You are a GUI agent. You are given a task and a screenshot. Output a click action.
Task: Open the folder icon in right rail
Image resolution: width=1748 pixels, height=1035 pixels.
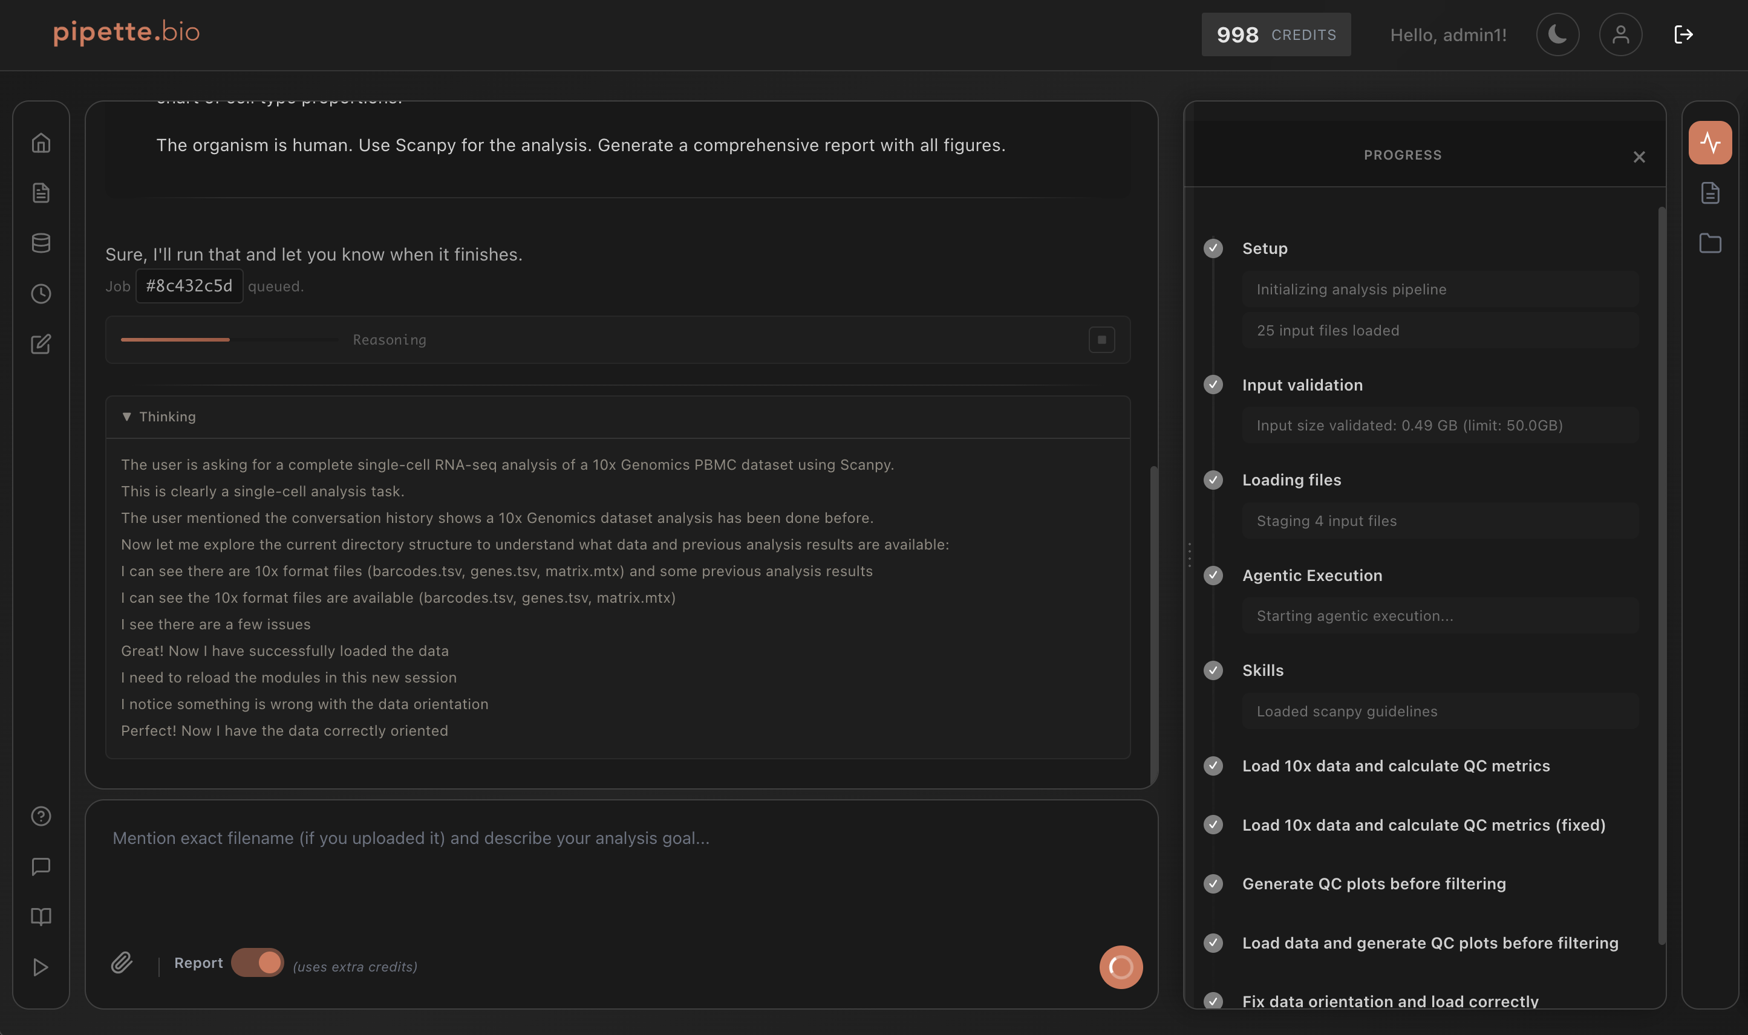coord(1710,244)
